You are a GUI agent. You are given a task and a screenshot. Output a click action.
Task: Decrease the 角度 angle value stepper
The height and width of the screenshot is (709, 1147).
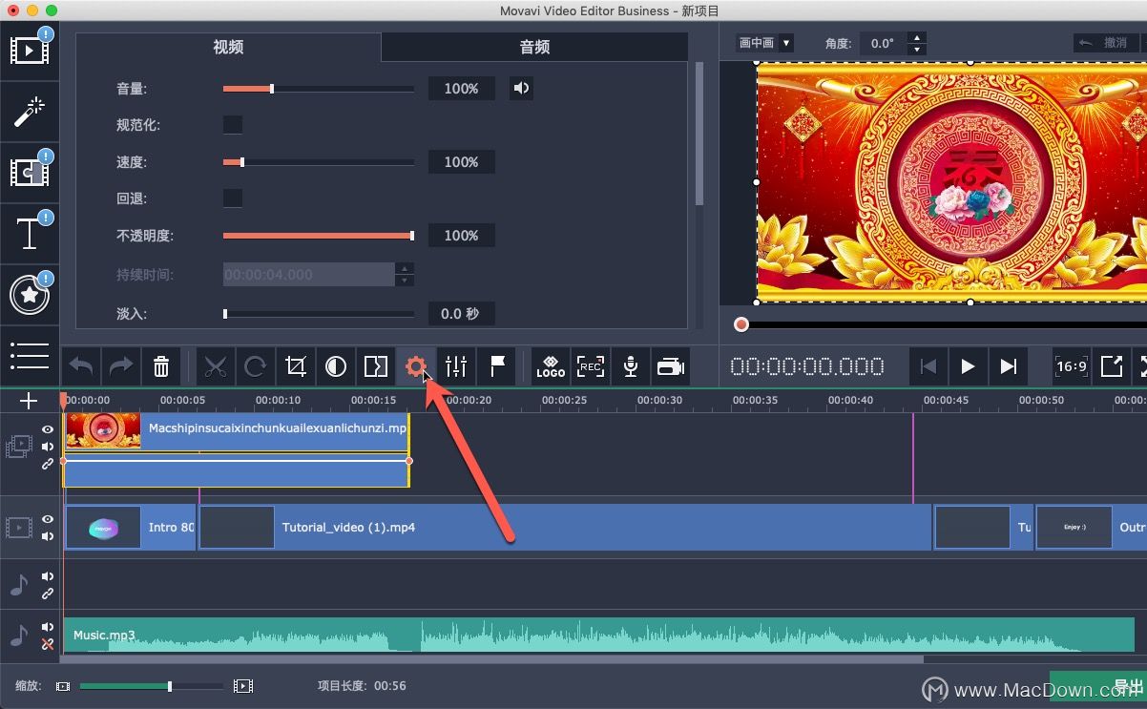(x=917, y=49)
